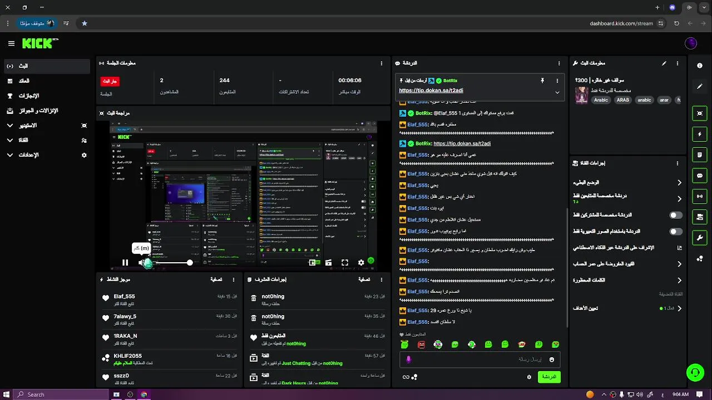Toggle theater mode in stream preview
Screen dimensions: 712x400
click(x=328, y=262)
